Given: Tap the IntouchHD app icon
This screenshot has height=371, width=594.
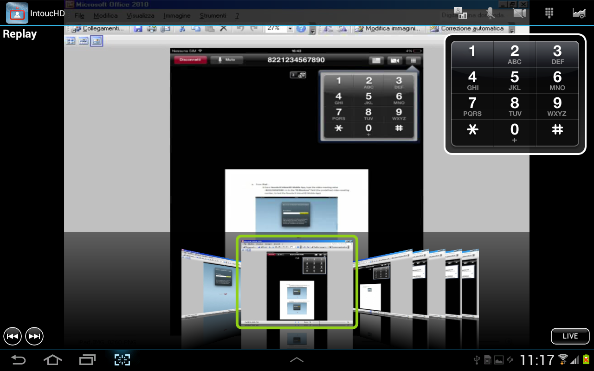Looking at the screenshot, I should (x=17, y=13).
